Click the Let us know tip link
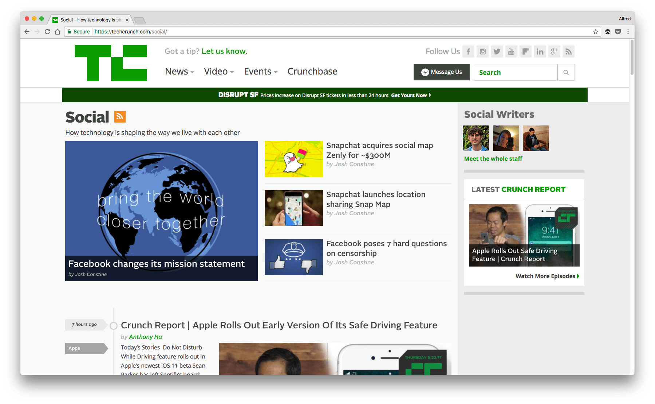This screenshot has width=655, height=404. coord(224,51)
